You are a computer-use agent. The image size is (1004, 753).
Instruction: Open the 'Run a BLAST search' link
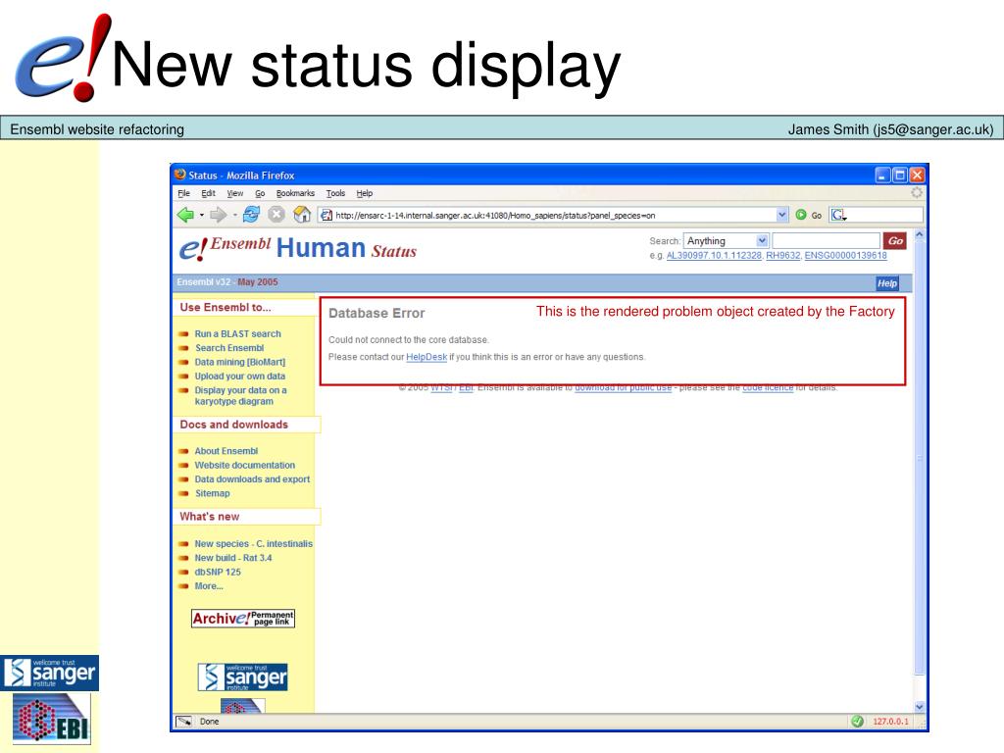237,333
